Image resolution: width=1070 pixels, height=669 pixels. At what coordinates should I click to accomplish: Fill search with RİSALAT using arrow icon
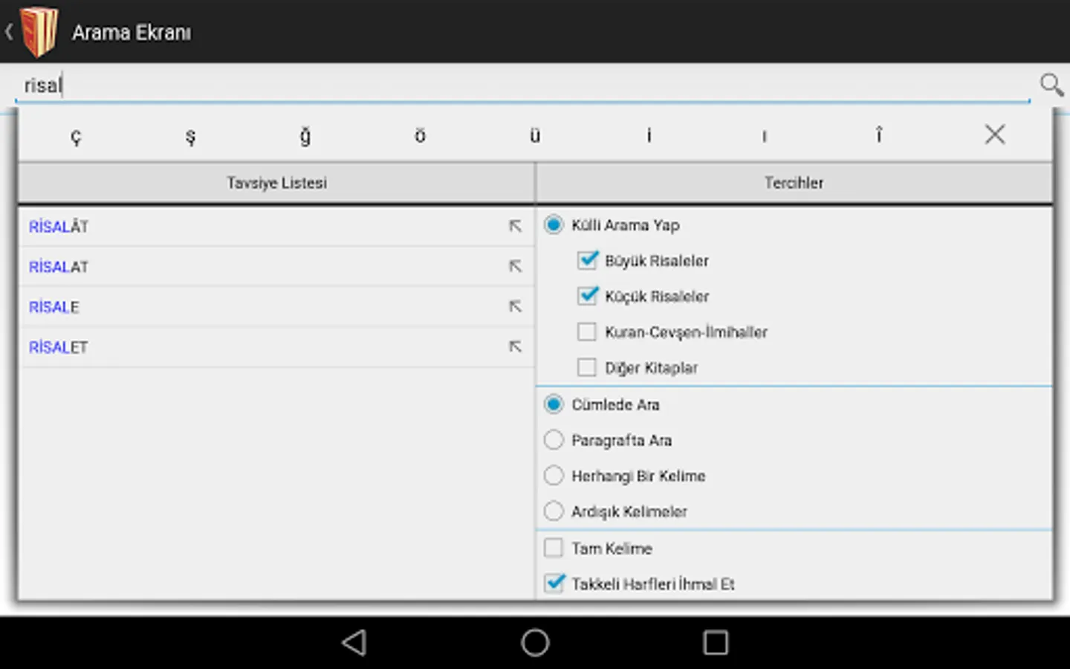pos(515,266)
